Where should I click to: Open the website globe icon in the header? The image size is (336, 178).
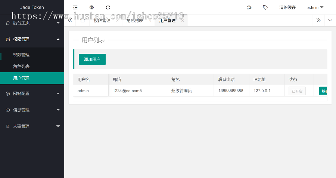(91, 7)
